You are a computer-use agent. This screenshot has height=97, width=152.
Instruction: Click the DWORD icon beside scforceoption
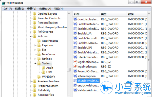[x=75, y=76]
